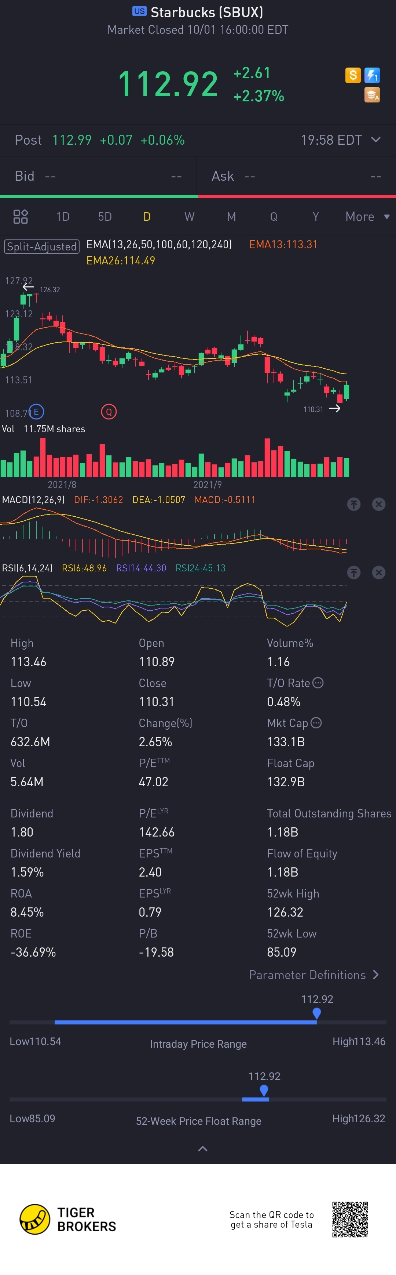Select the daily D chart tab

(147, 217)
